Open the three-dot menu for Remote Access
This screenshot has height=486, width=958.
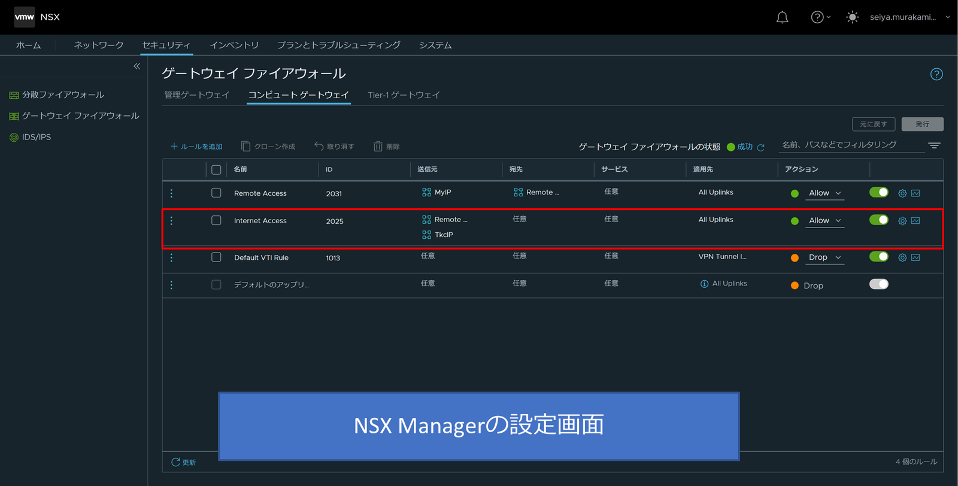click(x=171, y=193)
